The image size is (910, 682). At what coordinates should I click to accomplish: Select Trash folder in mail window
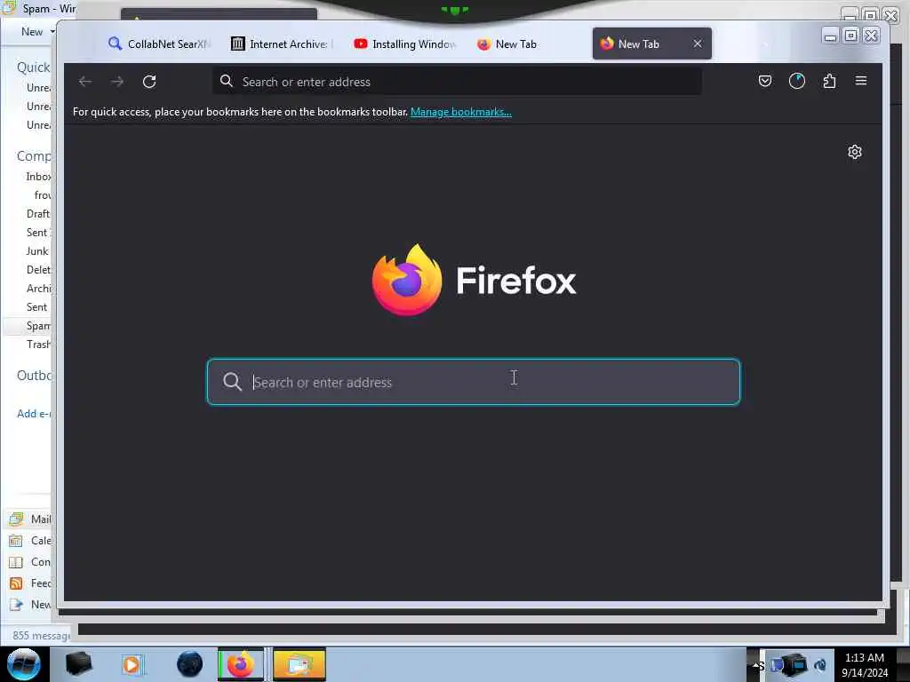point(38,345)
